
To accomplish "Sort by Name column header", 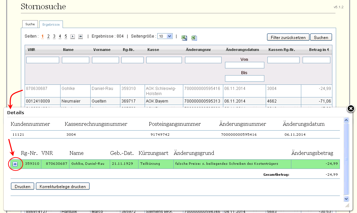I will pos(68,50).
